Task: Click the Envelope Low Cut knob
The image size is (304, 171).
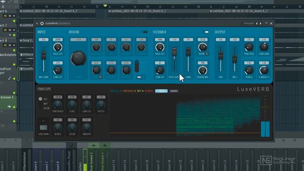Action: (86, 104)
